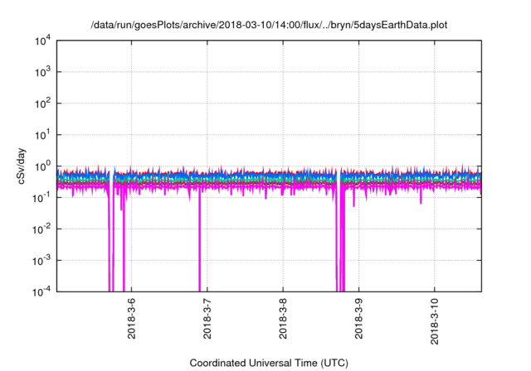The height and width of the screenshot is (371, 531).
Task: Click the 10^-3 y-axis tick label
Action: 41,261
